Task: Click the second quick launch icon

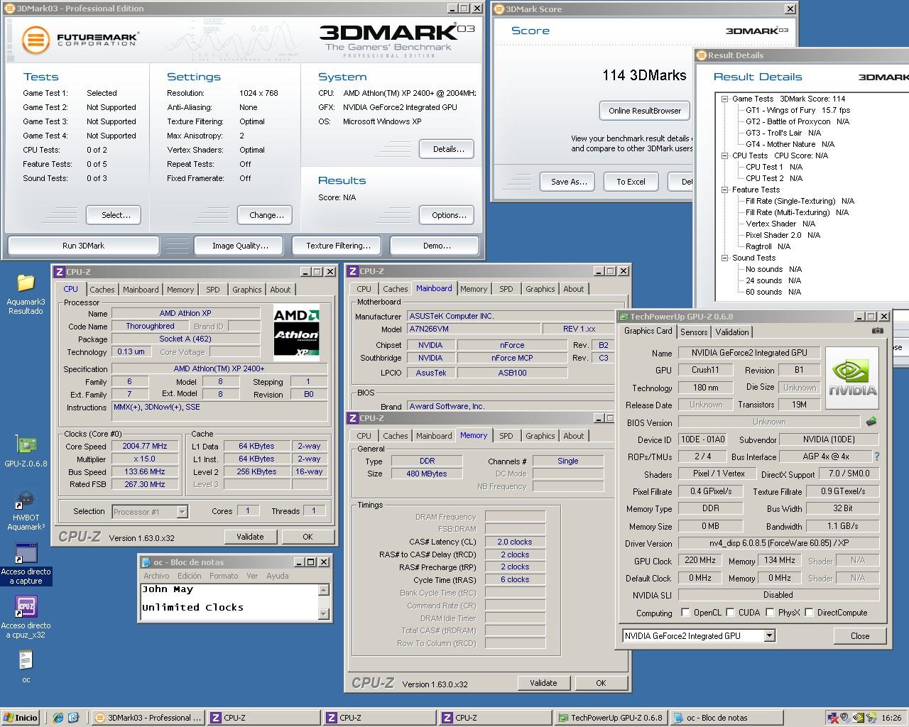Action: click(73, 718)
